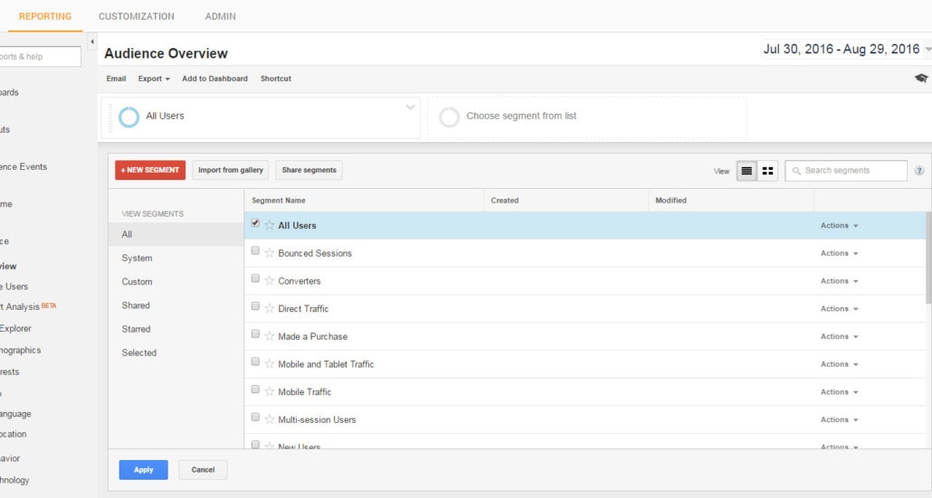932x498 pixels.
Task: Check the Direct Traffic checkbox
Action: click(x=255, y=306)
